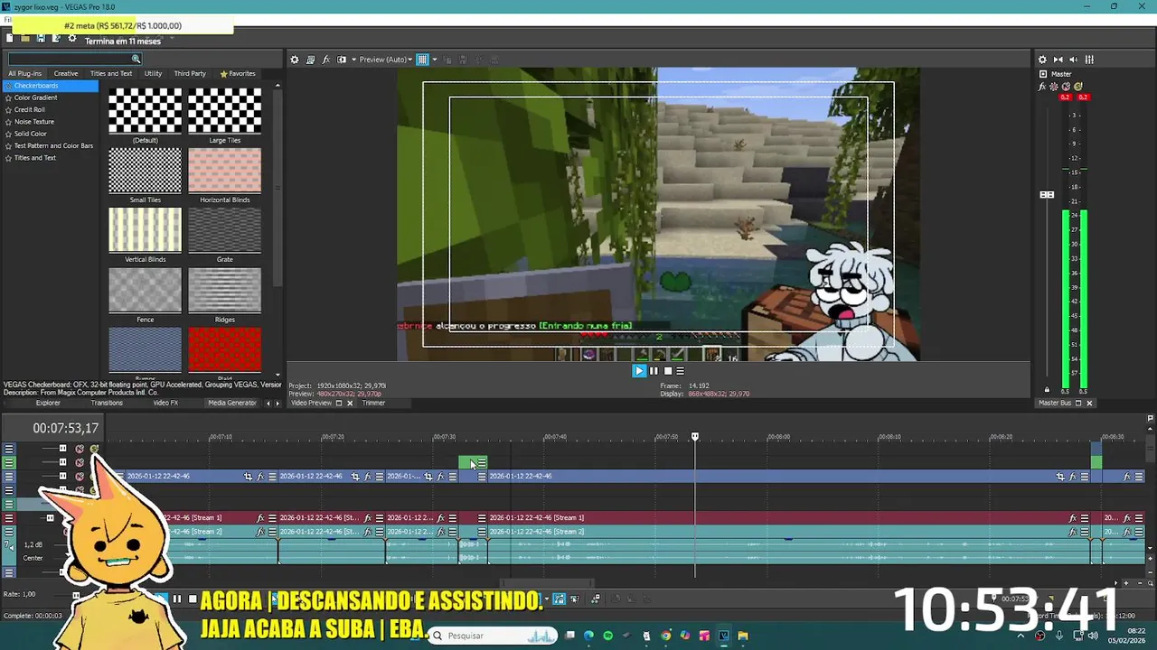Show Favorites plug-ins tab
This screenshot has width=1157, height=650.
click(x=238, y=73)
